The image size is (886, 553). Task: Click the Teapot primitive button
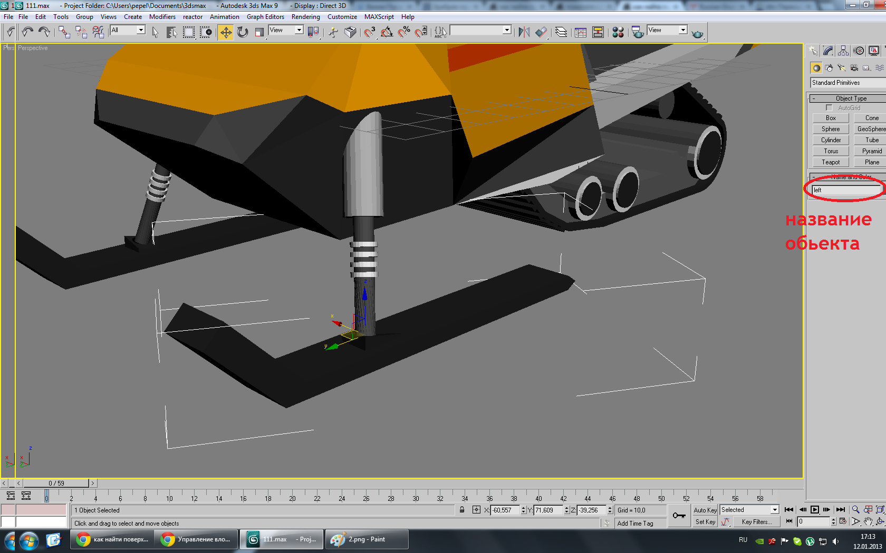click(831, 162)
